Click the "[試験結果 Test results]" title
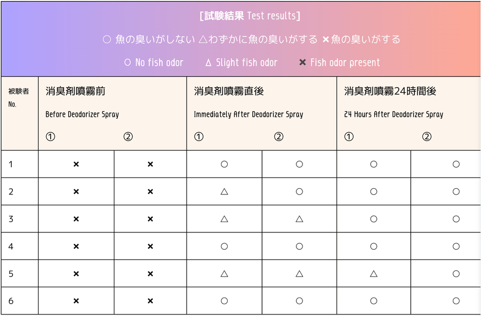482x316 pixels. click(250, 16)
